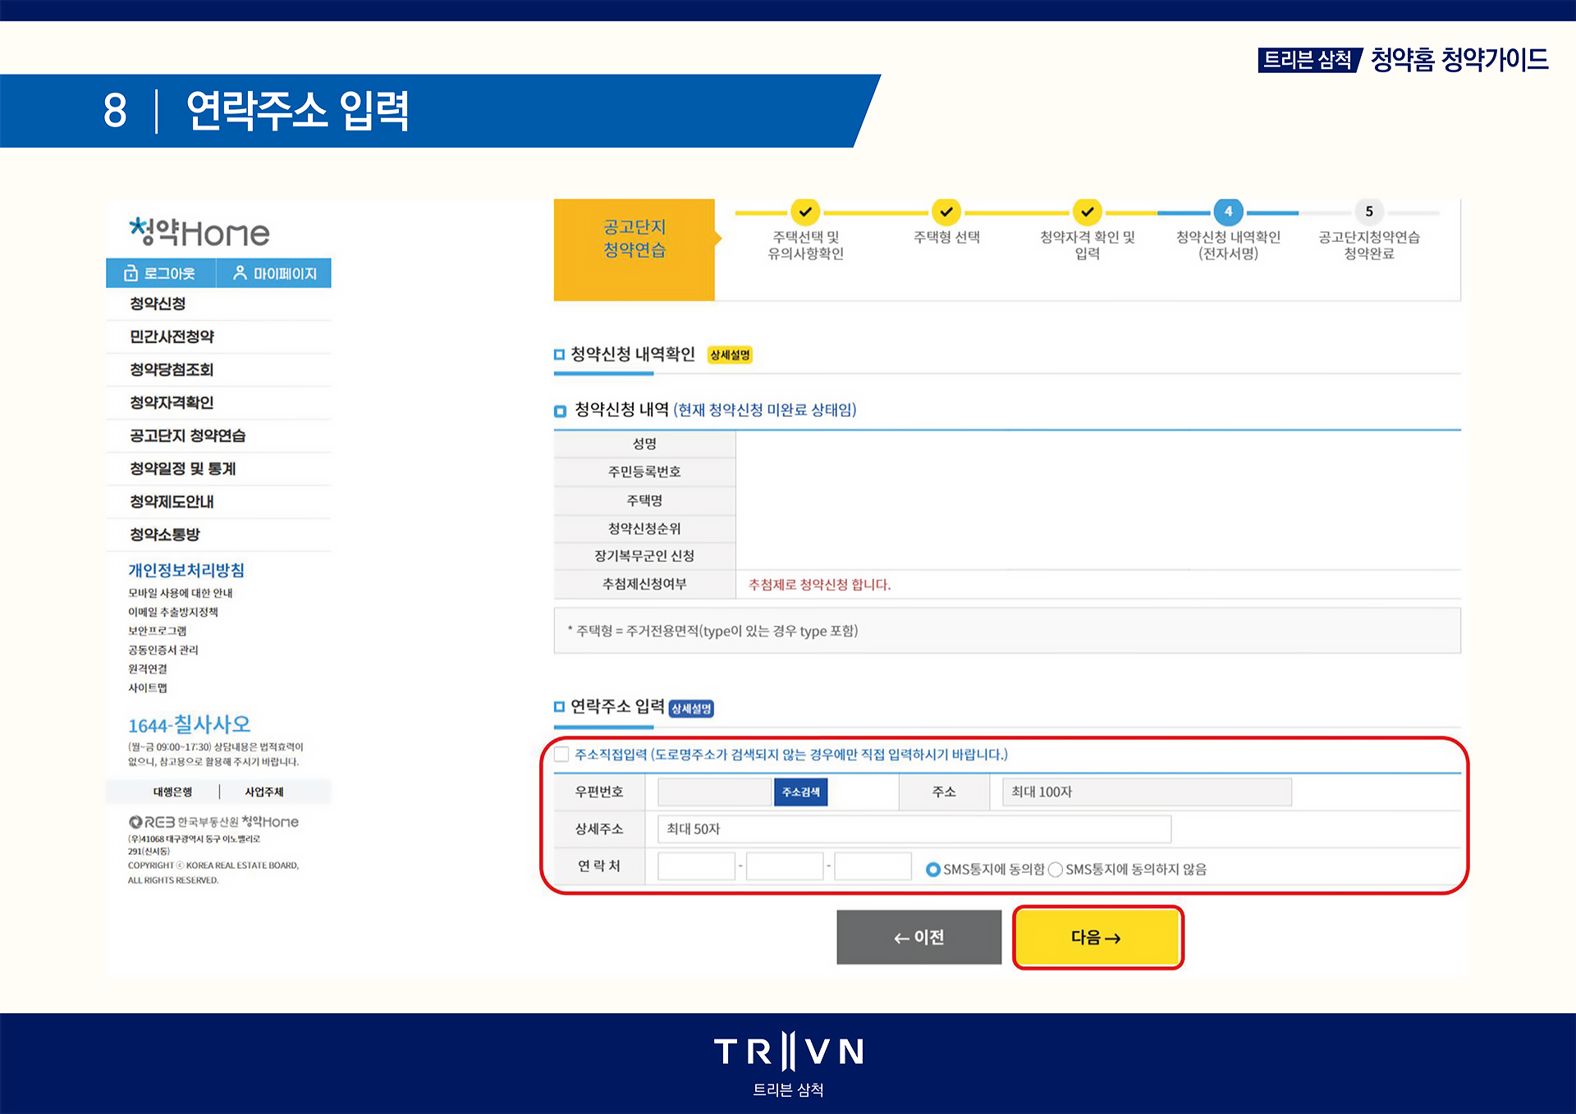This screenshot has height=1114, width=1576.
Task: Select SMS통지에 동의함 radio button
Action: pyautogui.click(x=932, y=870)
